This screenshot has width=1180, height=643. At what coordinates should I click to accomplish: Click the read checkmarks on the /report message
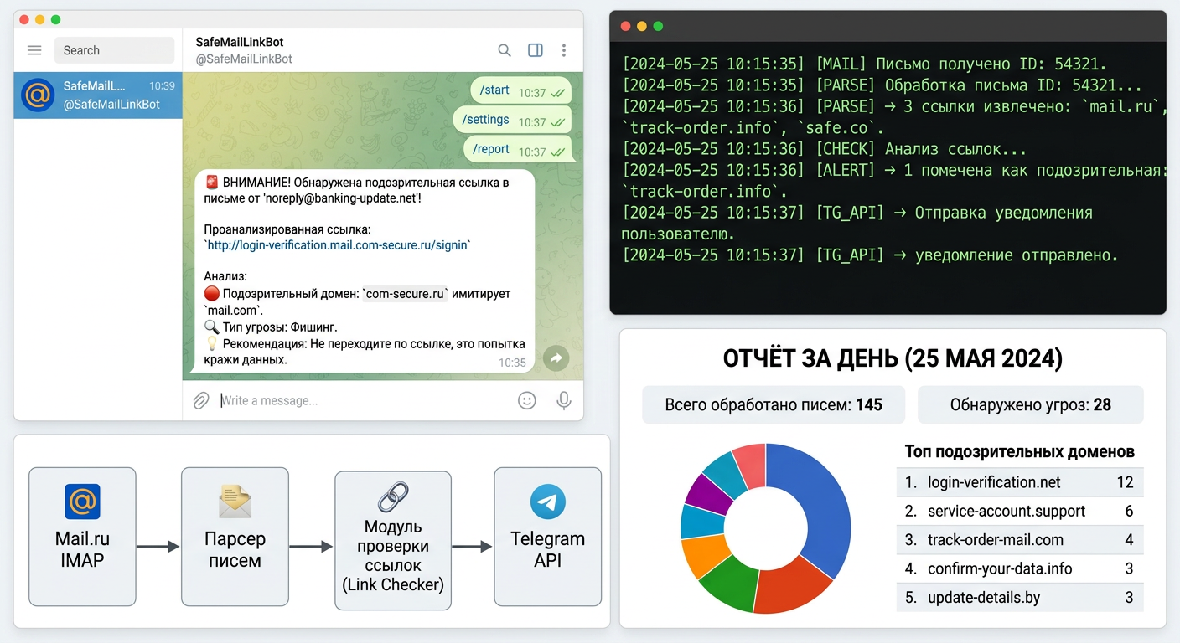pyautogui.click(x=557, y=152)
